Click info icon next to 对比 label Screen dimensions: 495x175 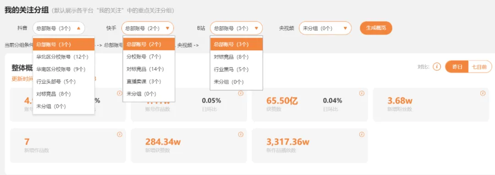pyautogui.click(x=437, y=67)
